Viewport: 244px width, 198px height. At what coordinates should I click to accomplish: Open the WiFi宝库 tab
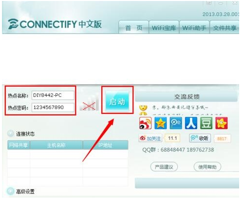coord(164,28)
